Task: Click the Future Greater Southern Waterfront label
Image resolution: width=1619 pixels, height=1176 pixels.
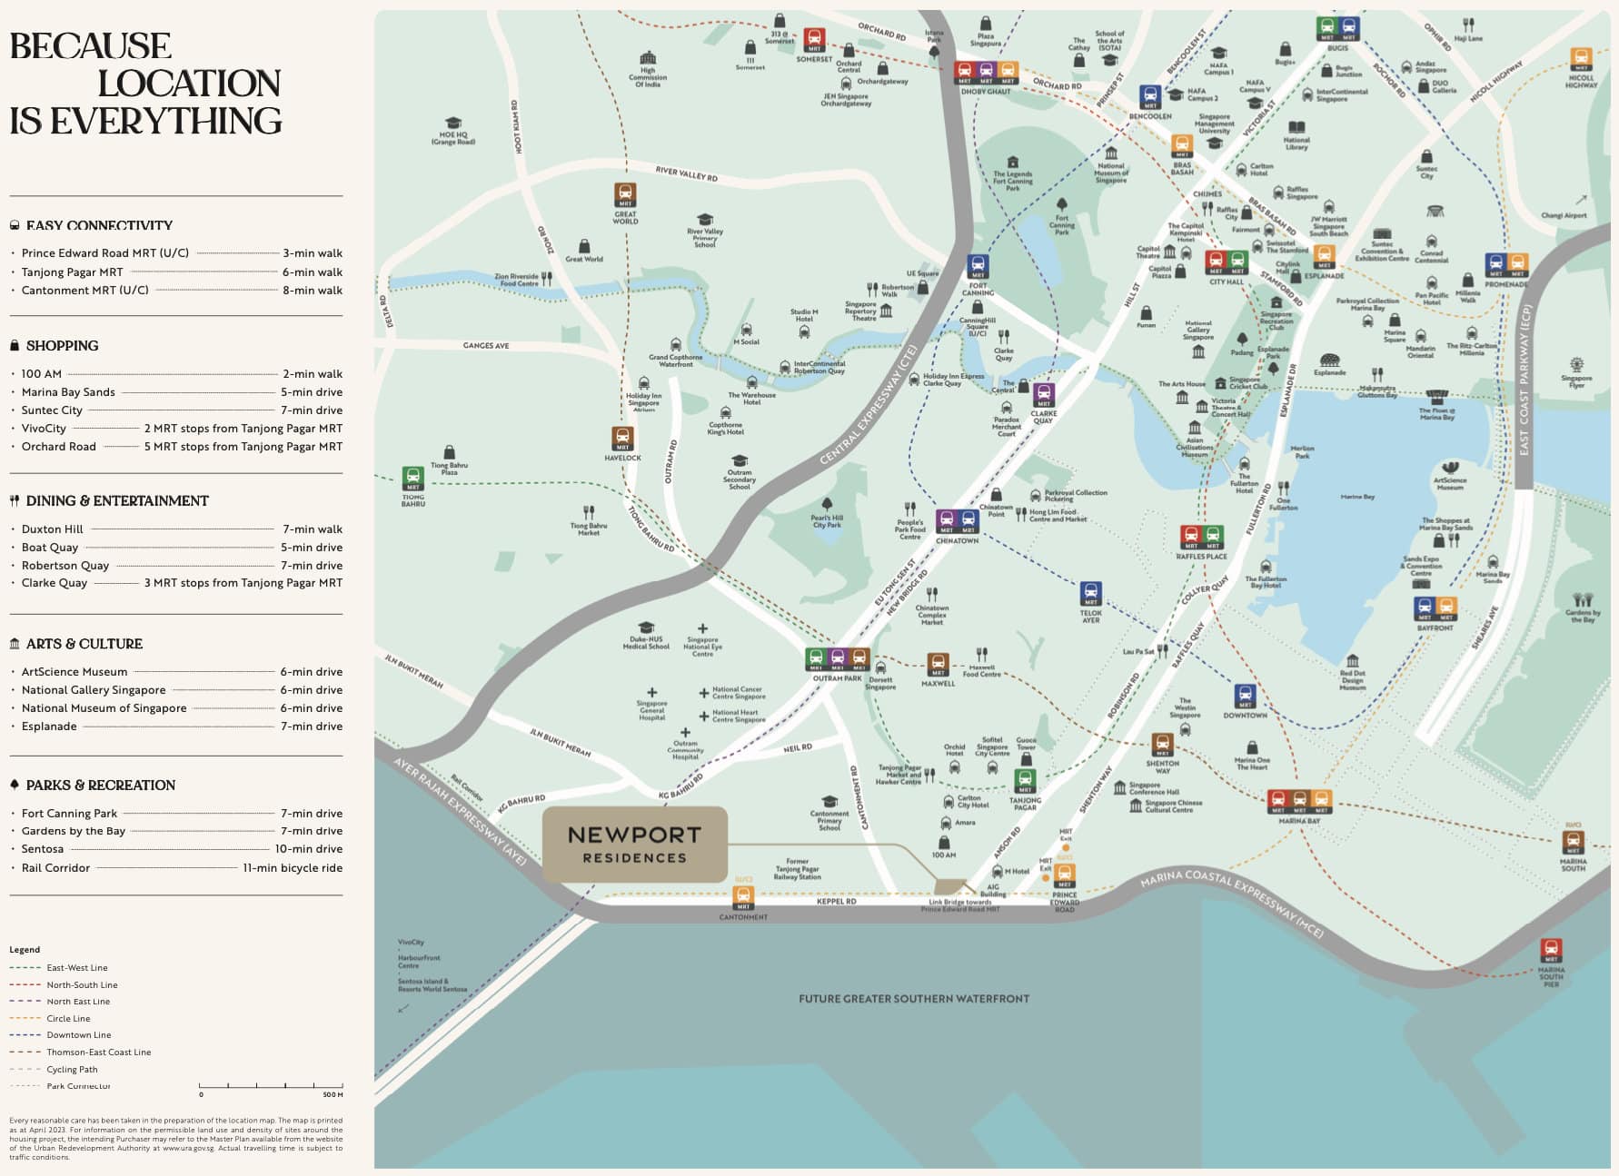Action: 914,999
